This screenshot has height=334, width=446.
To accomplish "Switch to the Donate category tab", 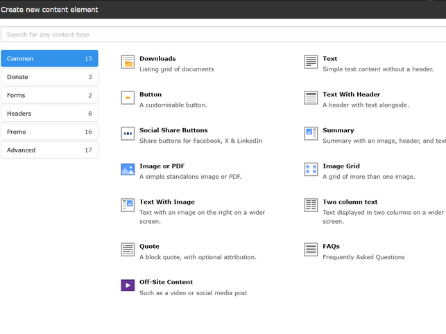I will [x=49, y=77].
